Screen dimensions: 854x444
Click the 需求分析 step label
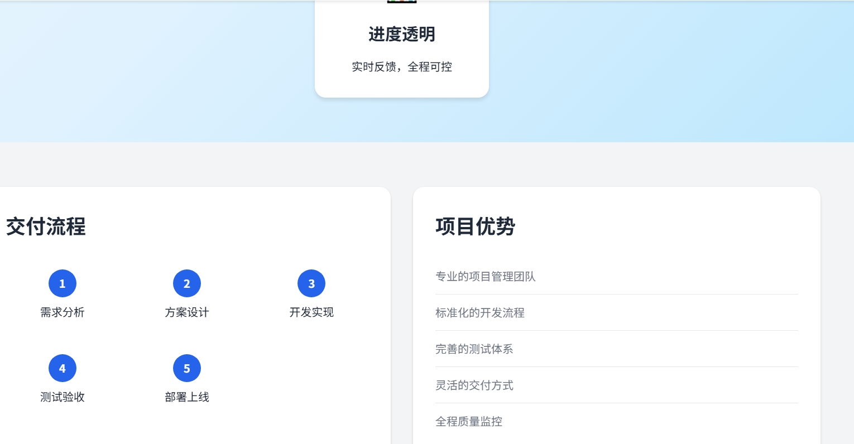[x=63, y=312]
